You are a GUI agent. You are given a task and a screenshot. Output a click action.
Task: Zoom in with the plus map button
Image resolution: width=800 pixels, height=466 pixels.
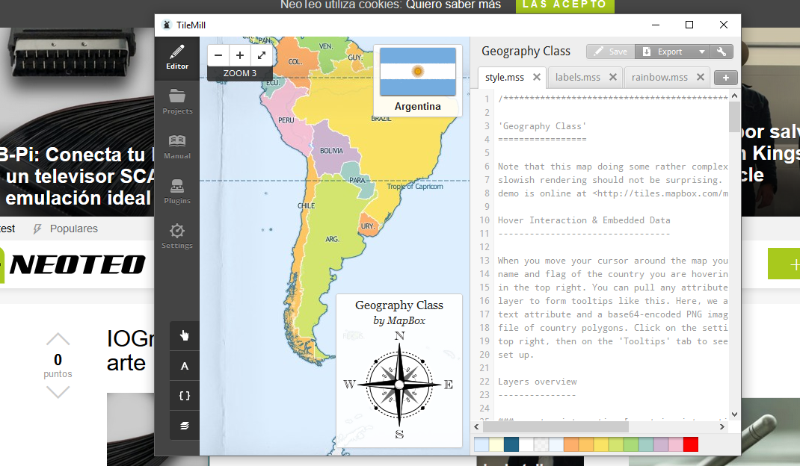(x=240, y=55)
